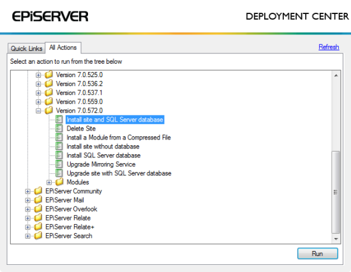The width and height of the screenshot is (351, 272).
Task: Select the 'EPiServer Relate' label
Action: click(68, 218)
